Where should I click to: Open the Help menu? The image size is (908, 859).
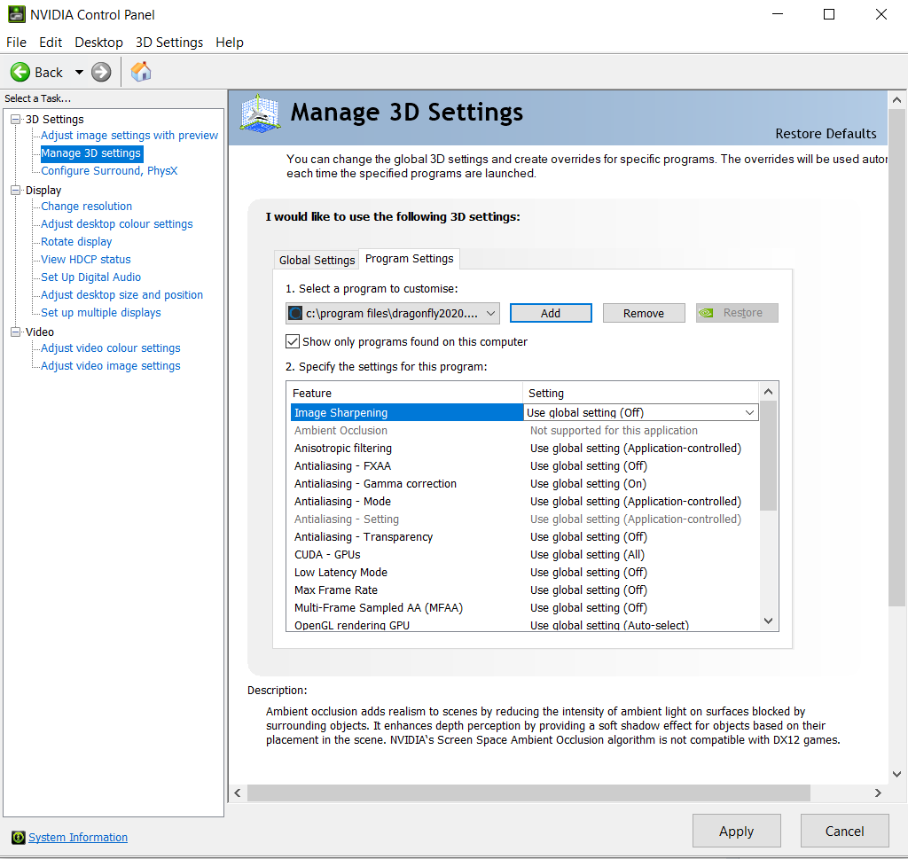point(230,43)
